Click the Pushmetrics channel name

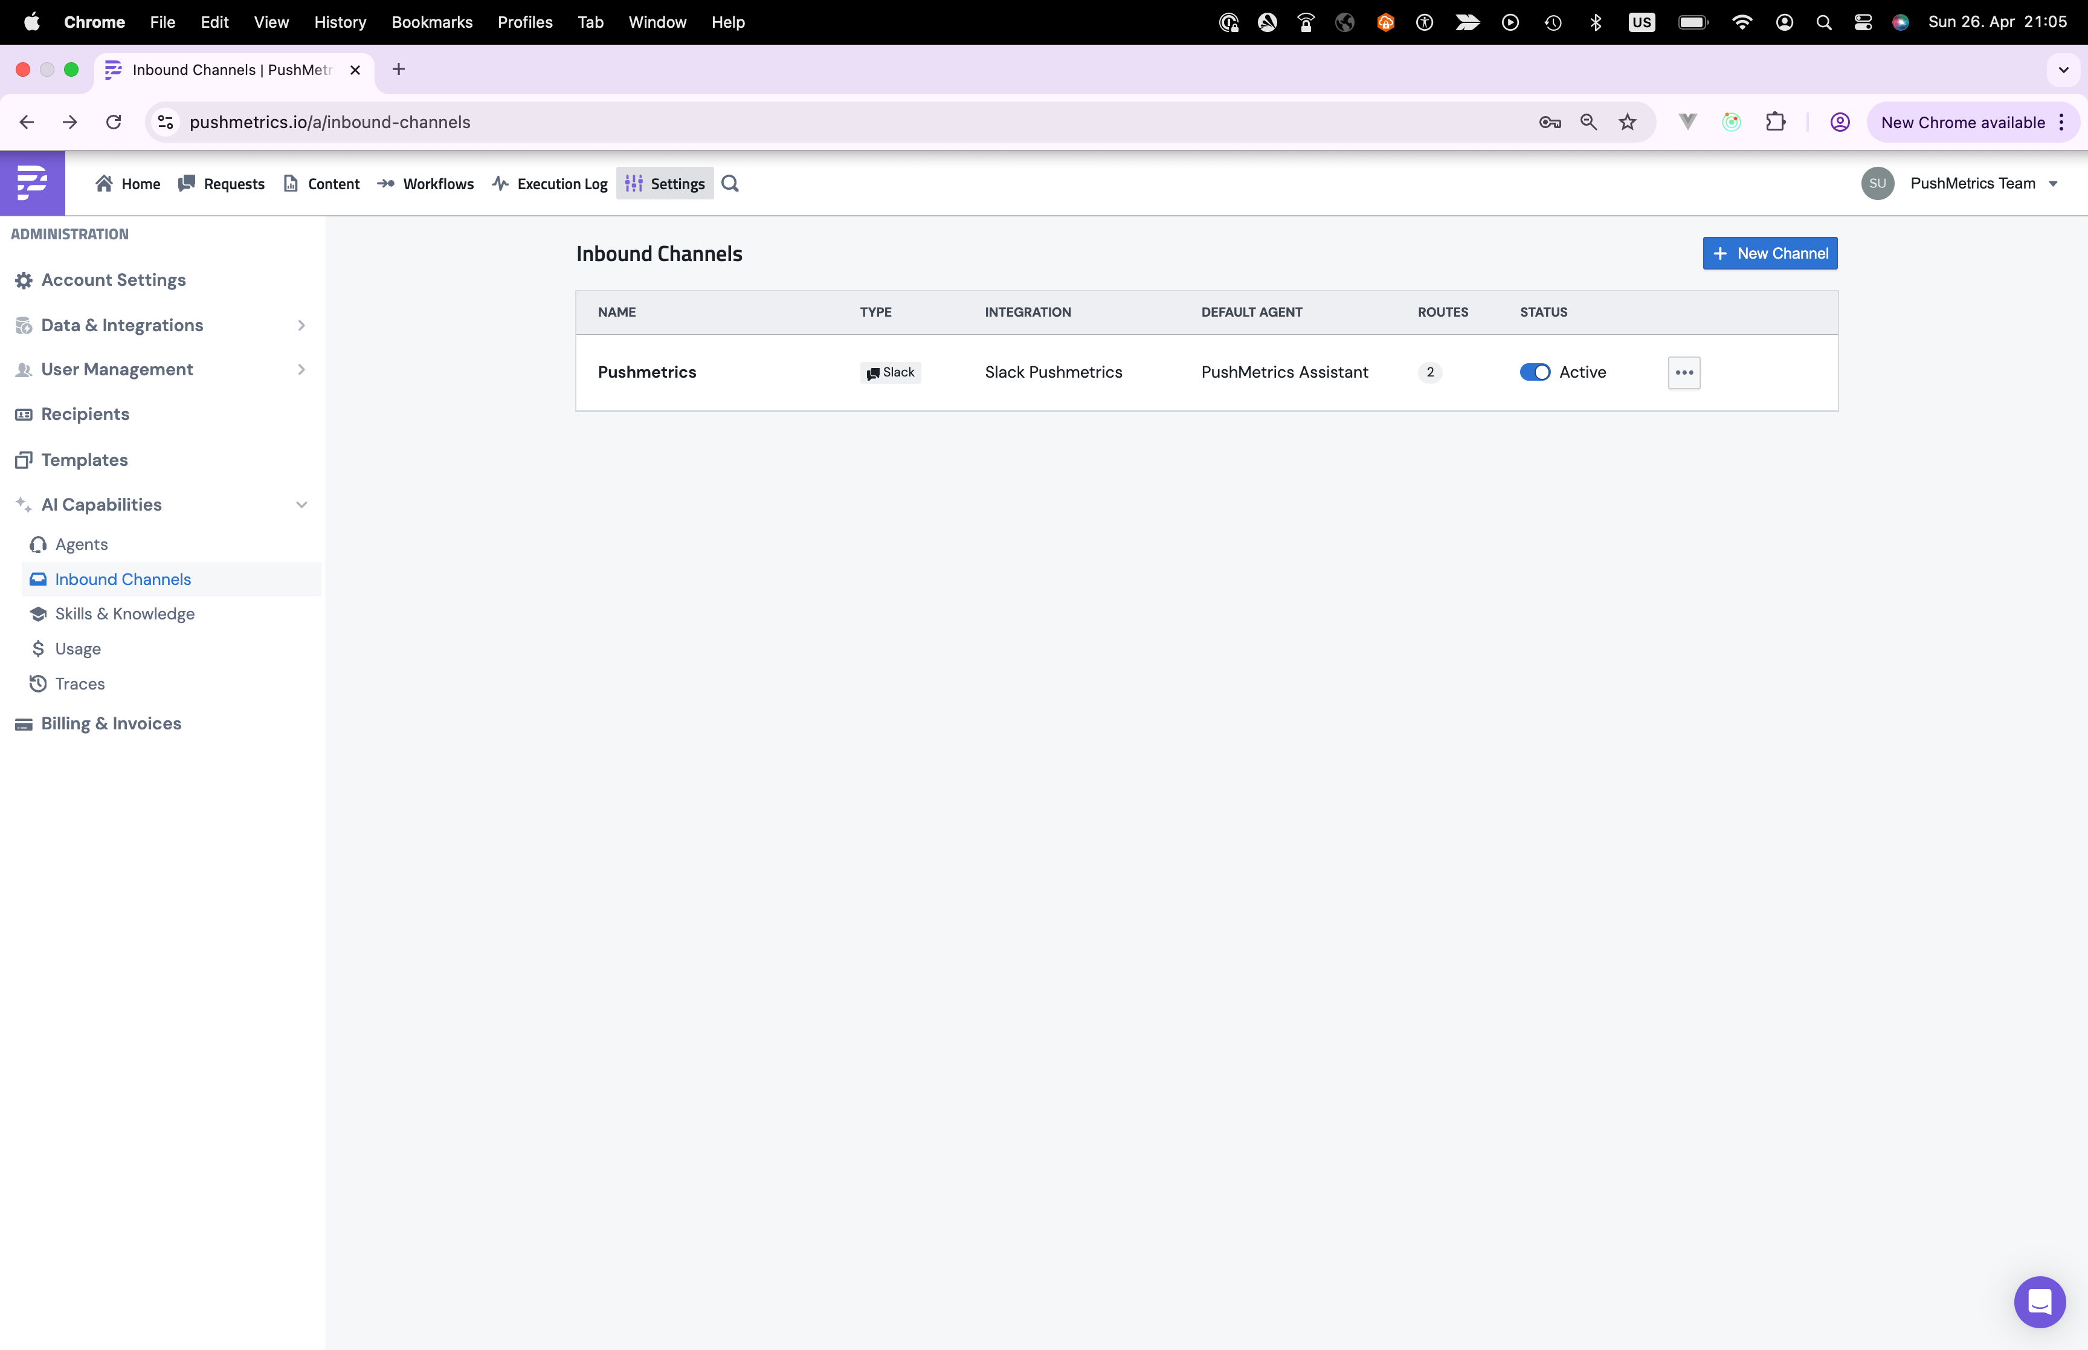pyautogui.click(x=646, y=373)
